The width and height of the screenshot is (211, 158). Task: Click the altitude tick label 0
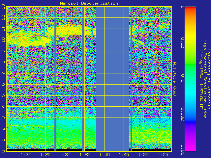(3, 151)
